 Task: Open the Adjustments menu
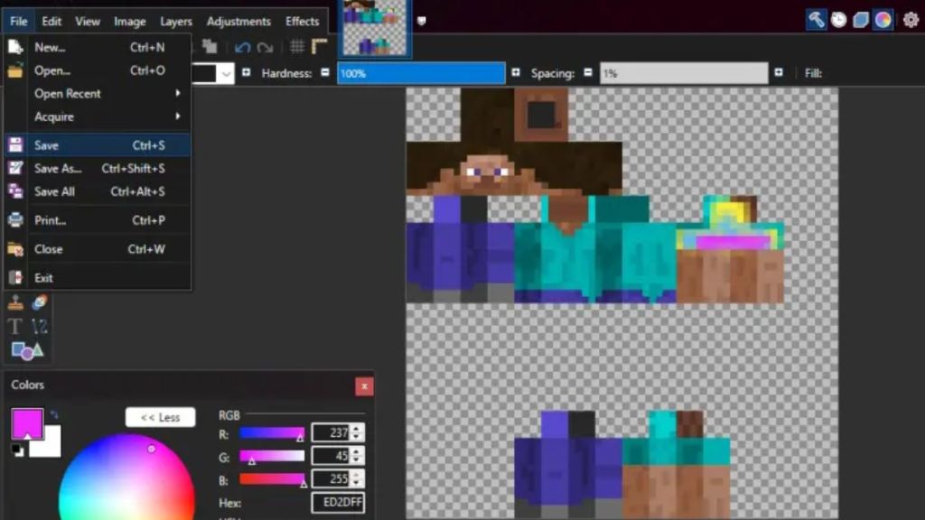(x=238, y=22)
